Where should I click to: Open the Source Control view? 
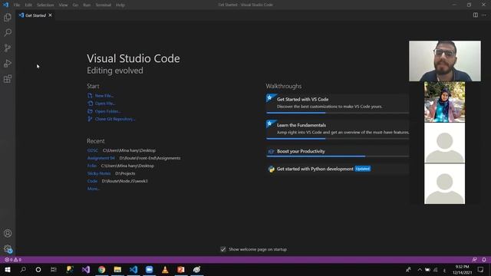click(x=8, y=48)
